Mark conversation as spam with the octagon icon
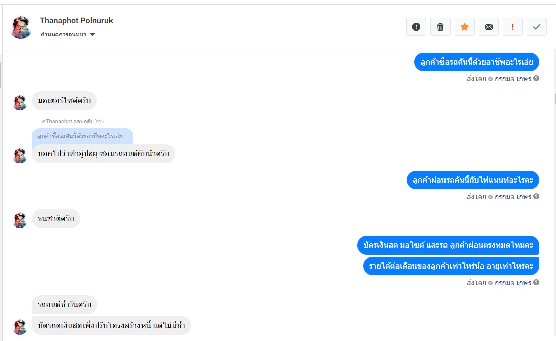Viewport: 556px width, 341px height. pyautogui.click(x=416, y=27)
